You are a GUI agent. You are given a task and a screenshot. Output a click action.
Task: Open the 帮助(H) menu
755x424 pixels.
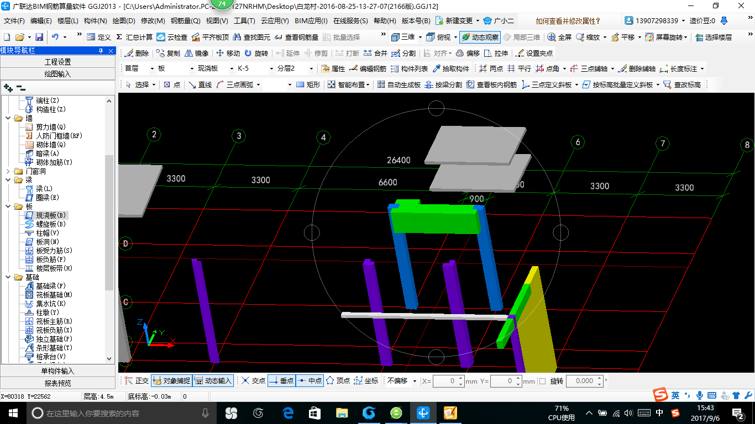click(x=385, y=21)
